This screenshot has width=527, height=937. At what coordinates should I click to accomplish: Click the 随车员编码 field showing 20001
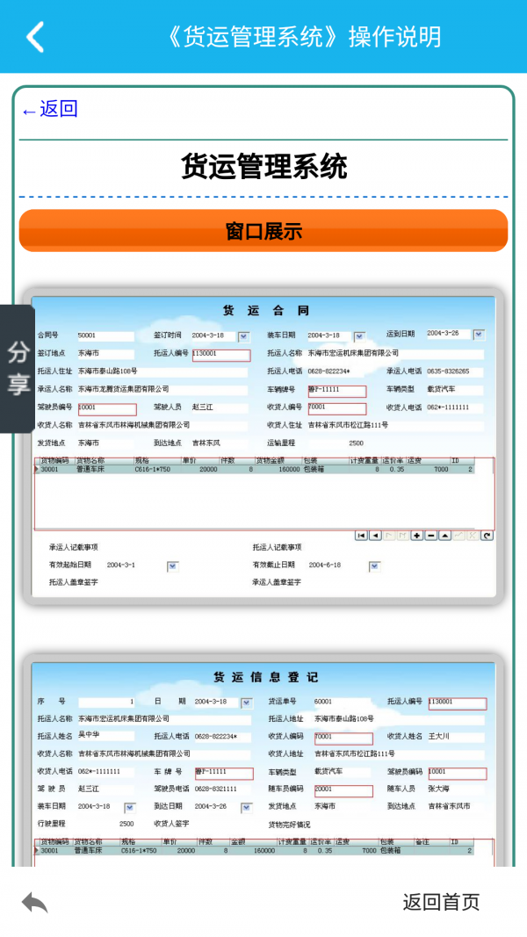pos(343,791)
